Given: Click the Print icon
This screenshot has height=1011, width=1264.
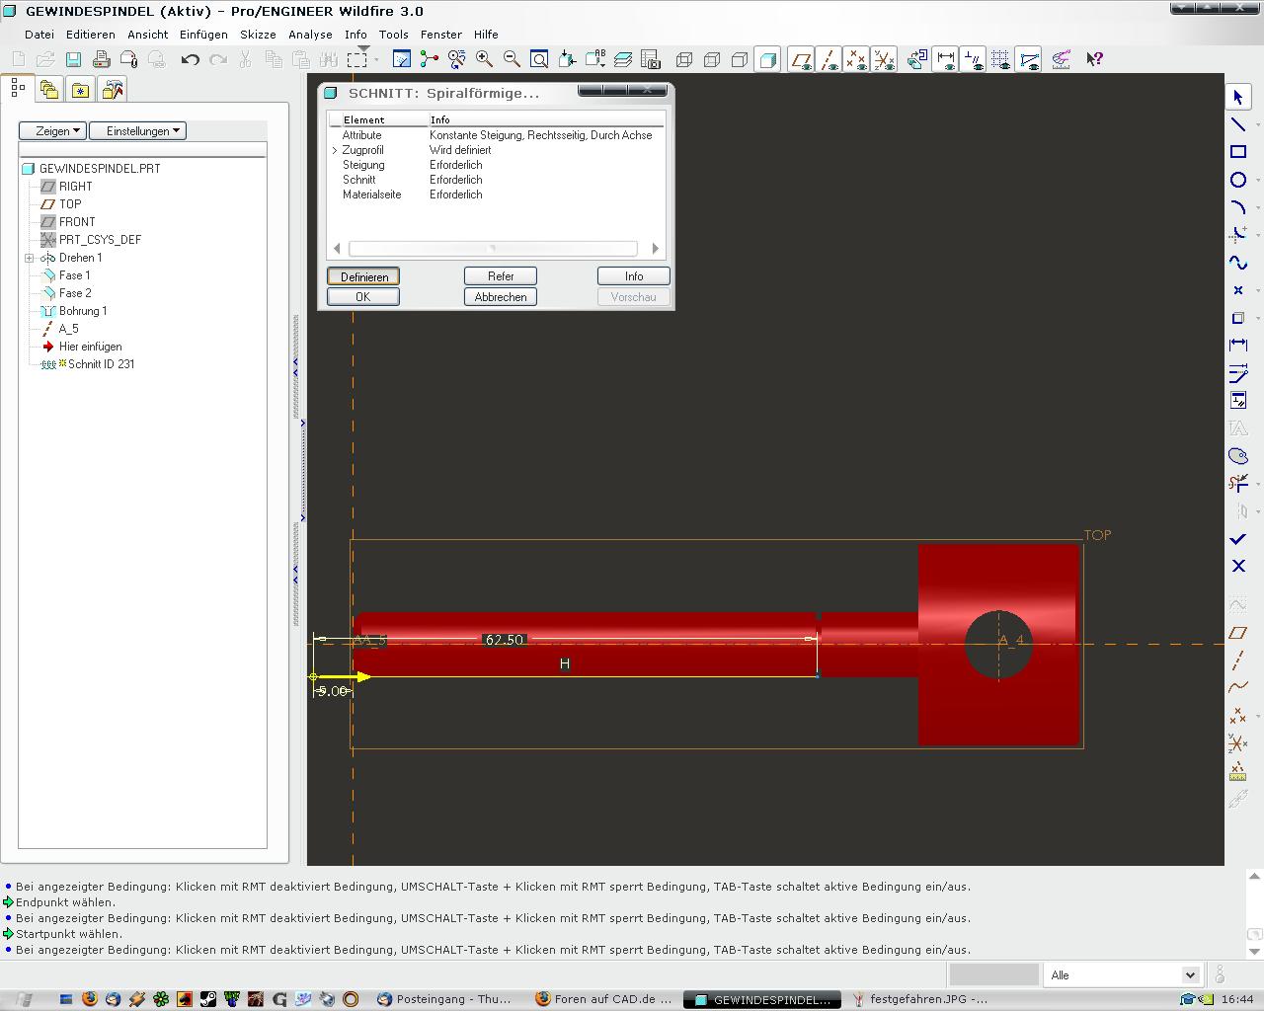Looking at the screenshot, I should 101,59.
